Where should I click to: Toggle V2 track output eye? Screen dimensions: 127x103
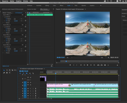tap(31, 82)
